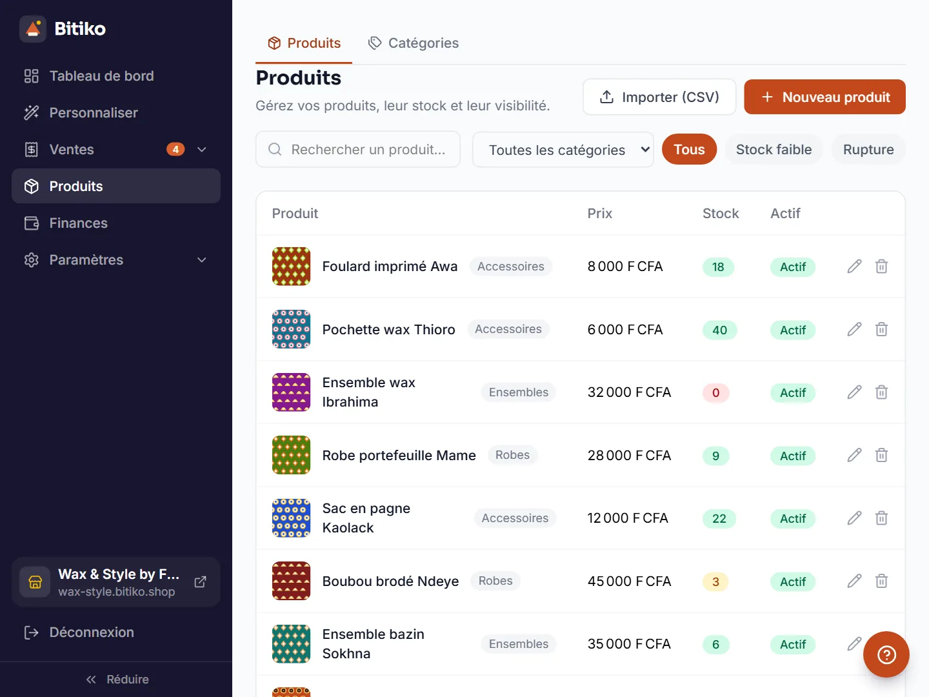
Task: Click the Robe portefeuille Mame thumbnail
Action: point(291,456)
